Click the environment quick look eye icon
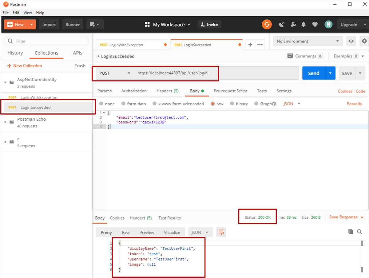 click(350, 41)
